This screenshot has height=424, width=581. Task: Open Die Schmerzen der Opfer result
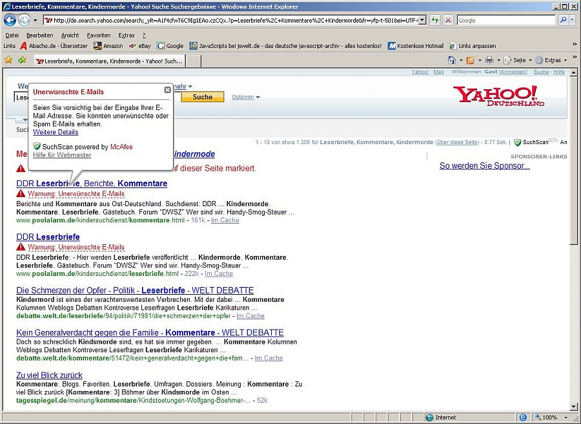coord(135,290)
